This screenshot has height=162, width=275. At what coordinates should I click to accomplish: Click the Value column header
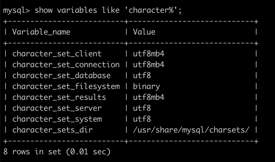[x=144, y=32]
